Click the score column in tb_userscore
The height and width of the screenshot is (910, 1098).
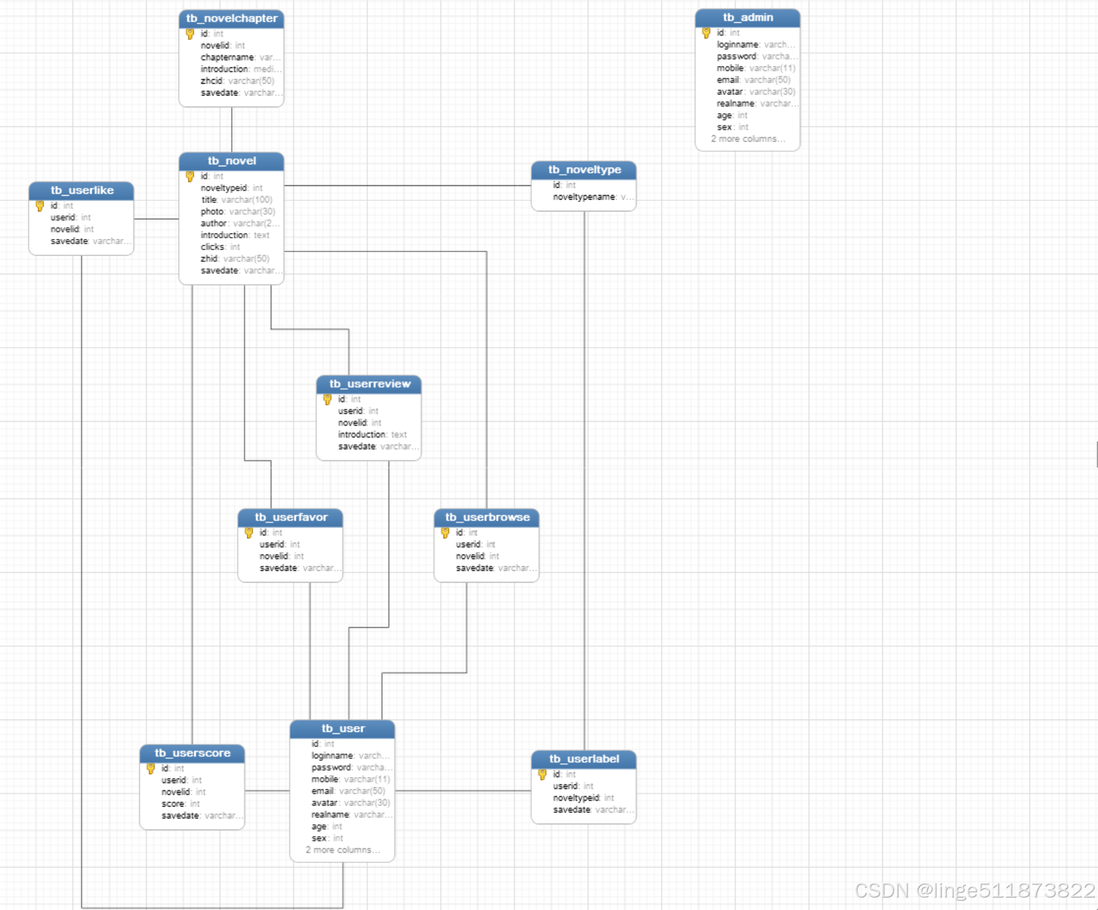pos(181,804)
